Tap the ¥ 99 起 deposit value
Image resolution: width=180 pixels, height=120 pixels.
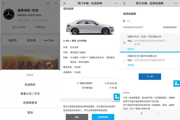[113, 88]
